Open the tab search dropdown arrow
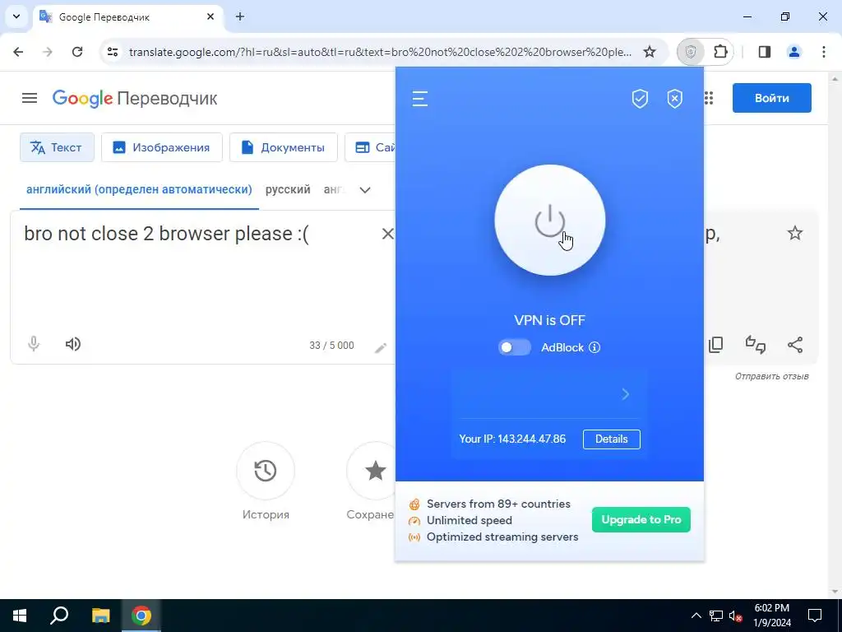The width and height of the screenshot is (842, 632). [16, 16]
